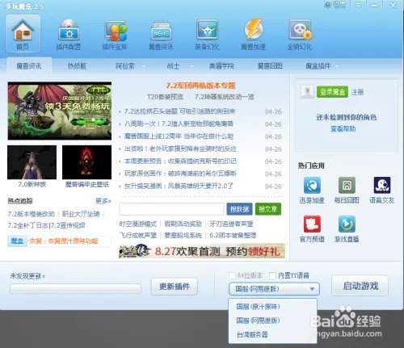Click the 8.27欢聚首测 ad banner

pos(202,251)
